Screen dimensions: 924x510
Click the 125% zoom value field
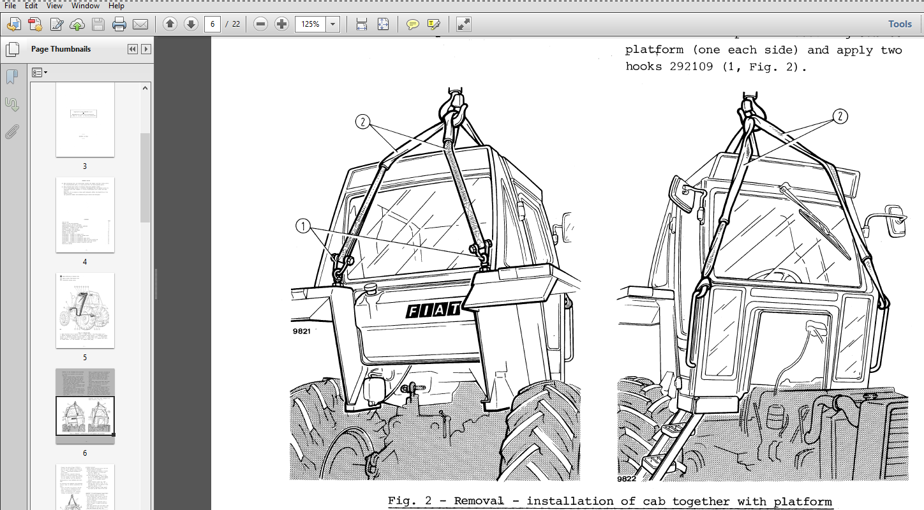[x=311, y=24]
